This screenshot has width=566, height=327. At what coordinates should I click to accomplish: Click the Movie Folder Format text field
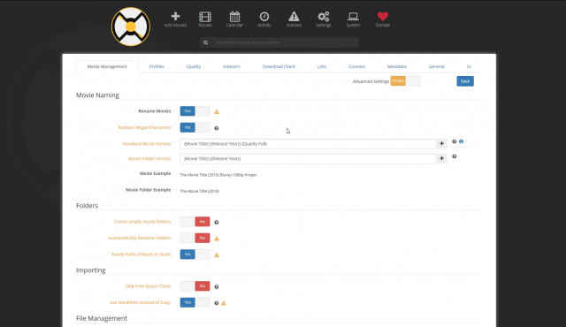coord(308,158)
